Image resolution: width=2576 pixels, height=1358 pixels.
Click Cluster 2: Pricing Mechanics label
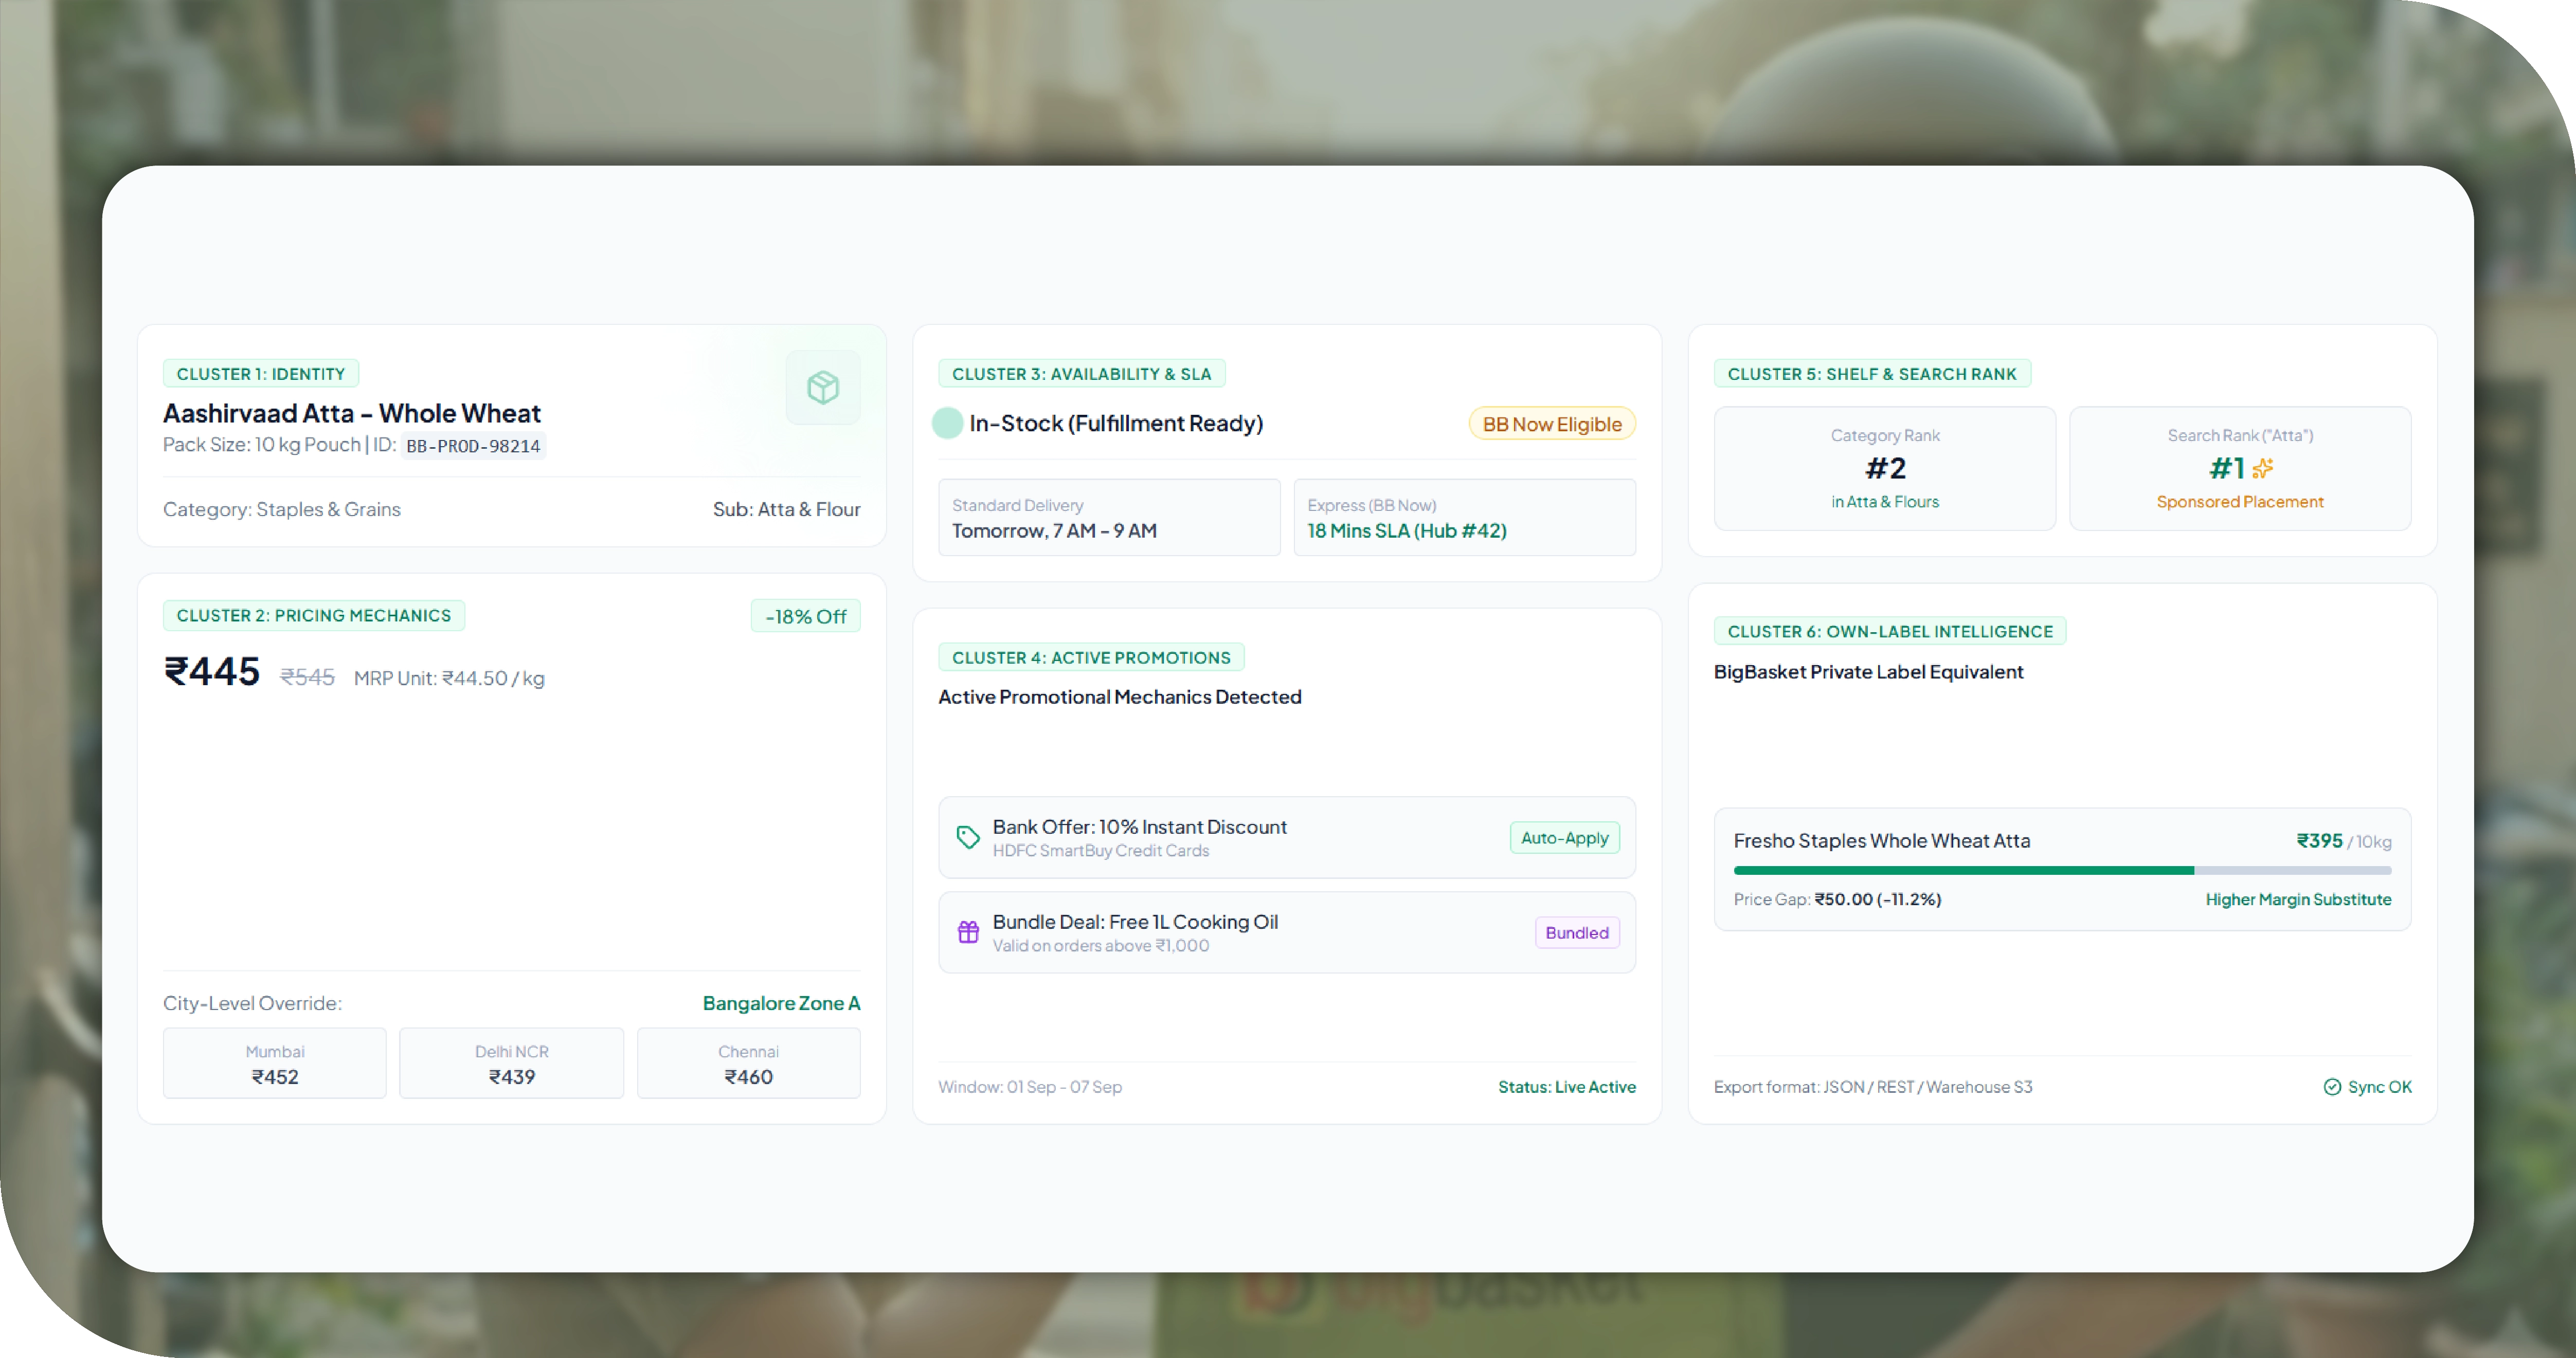314,616
